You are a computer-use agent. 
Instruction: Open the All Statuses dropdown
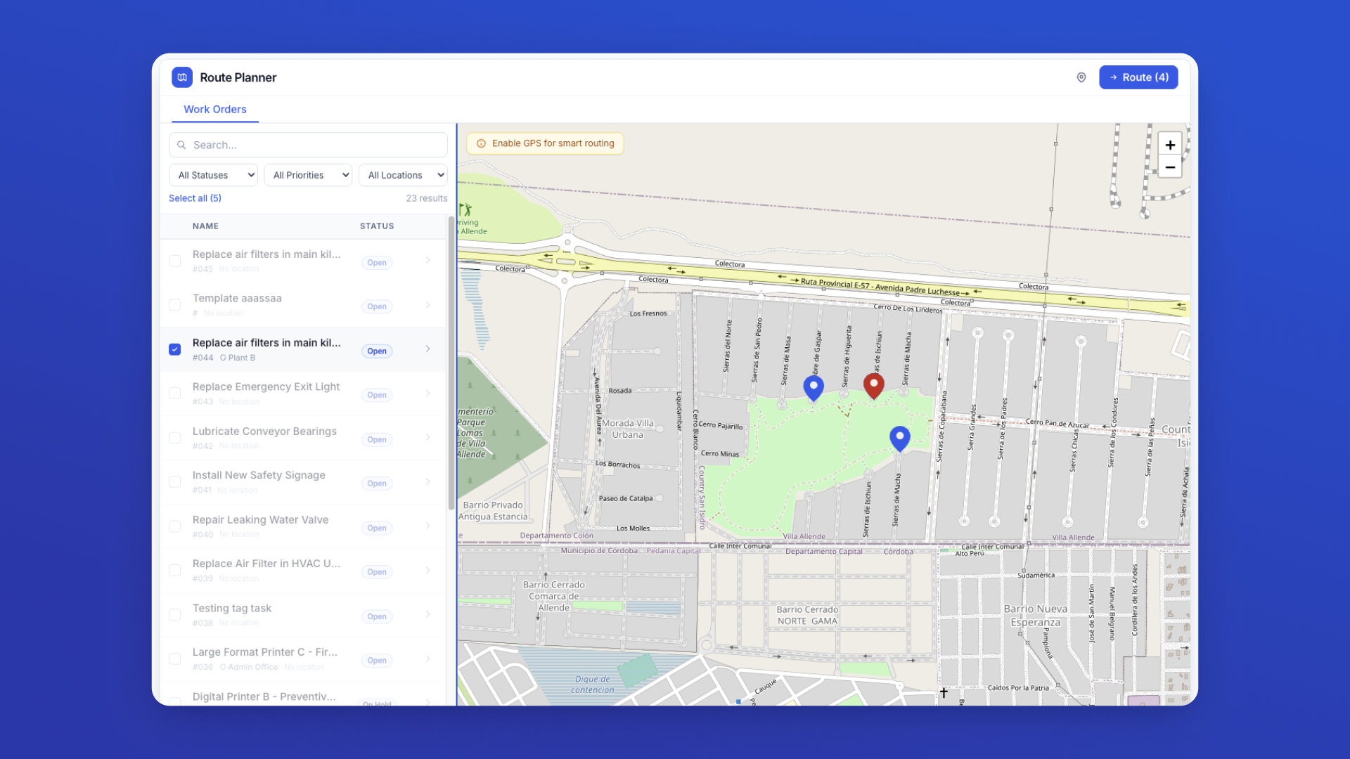tap(212, 174)
